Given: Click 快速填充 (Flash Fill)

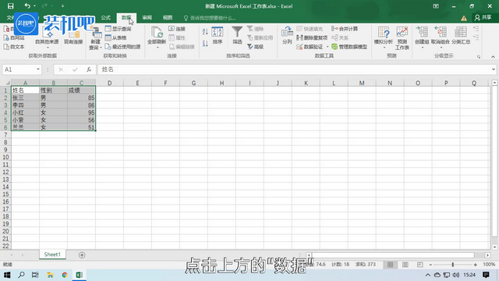Looking at the screenshot, I should [310, 29].
